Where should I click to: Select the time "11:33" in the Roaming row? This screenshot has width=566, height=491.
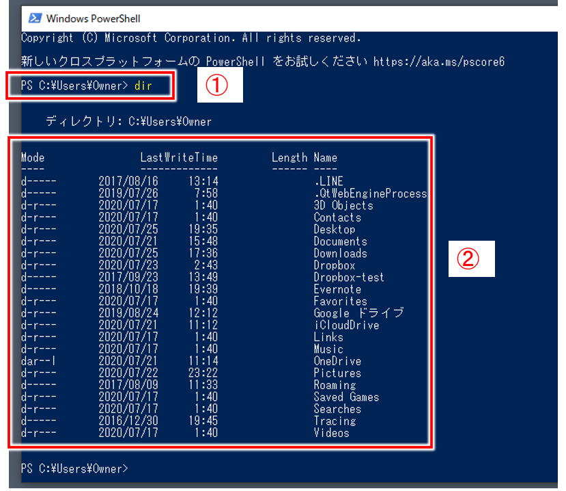point(203,385)
